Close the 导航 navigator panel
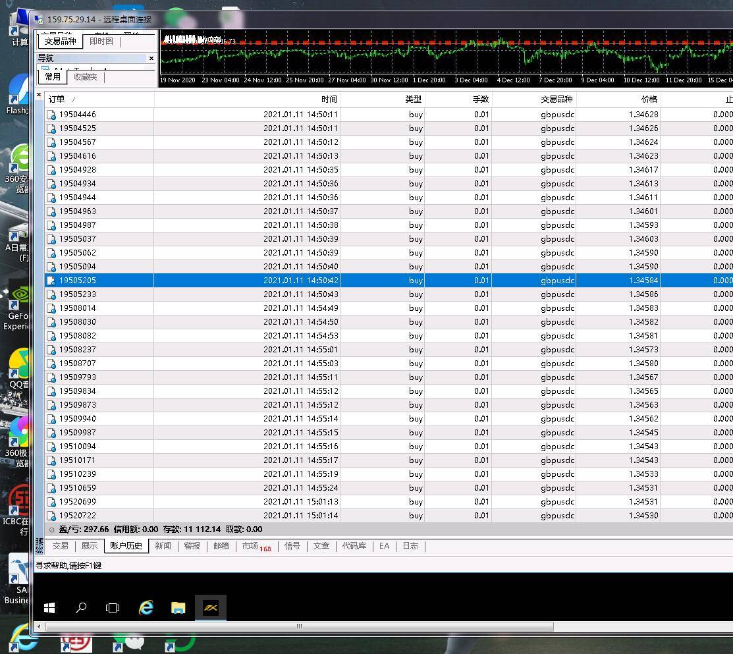Image resolution: width=733 pixels, height=654 pixels. click(151, 59)
